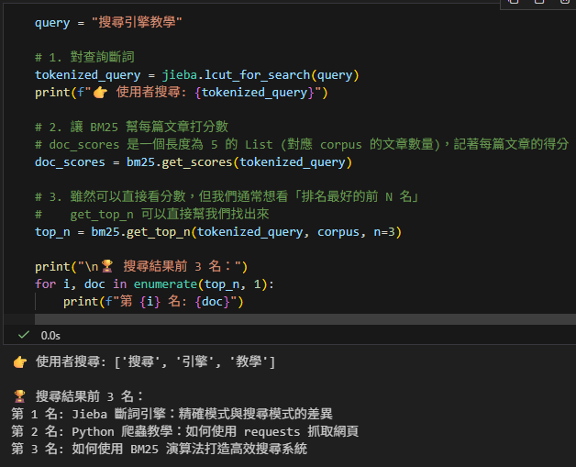Click the empty highlighted last line of the cell

[305, 319]
